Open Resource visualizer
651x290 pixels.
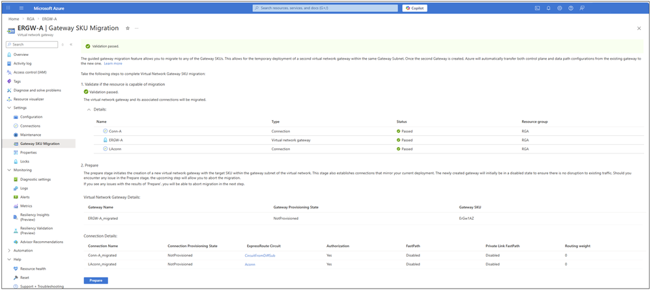[x=28, y=99]
